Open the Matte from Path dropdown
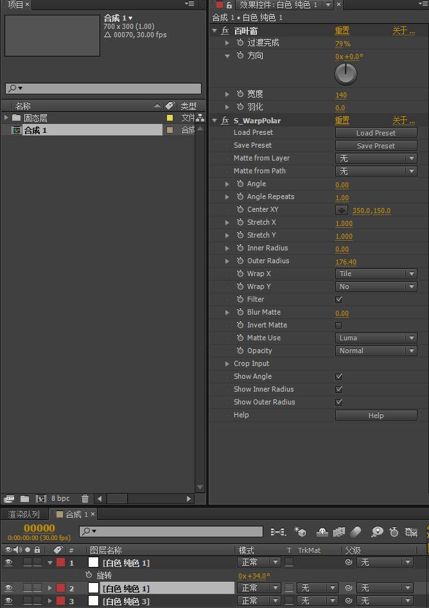The width and height of the screenshot is (429, 608). (376, 171)
